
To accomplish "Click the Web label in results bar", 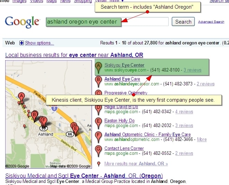I will pos(10,43).
